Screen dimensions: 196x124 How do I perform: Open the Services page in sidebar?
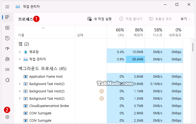pyautogui.click(x=7, y=80)
